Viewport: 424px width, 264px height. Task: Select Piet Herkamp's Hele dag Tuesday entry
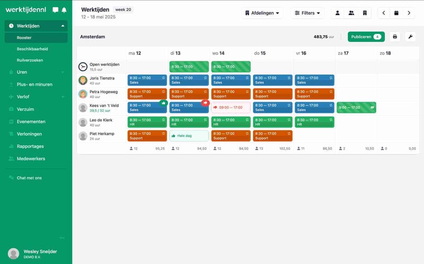189,136
